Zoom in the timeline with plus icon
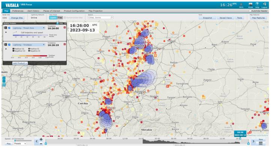The width and height of the screenshot is (271, 148). 41,139
